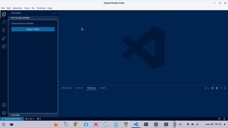
Task: Launch Firefox from the taskbar
Action: point(56,124)
